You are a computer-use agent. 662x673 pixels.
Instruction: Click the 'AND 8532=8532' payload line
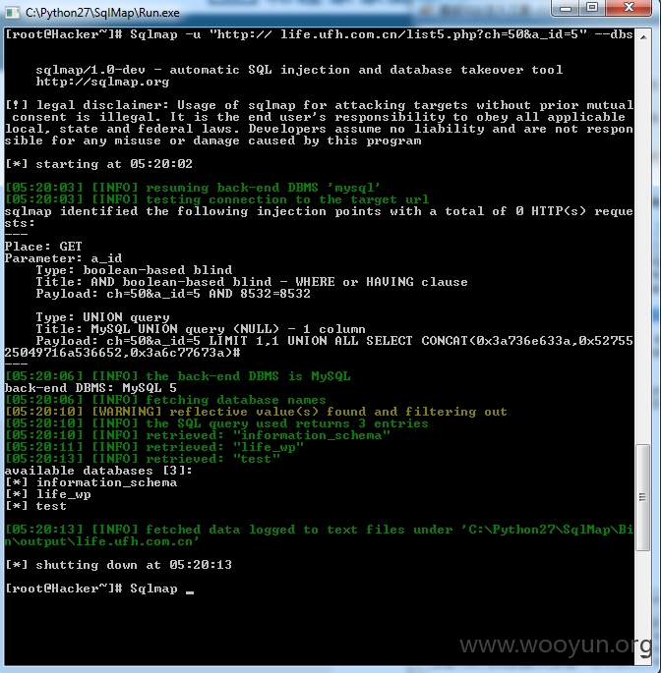click(x=173, y=294)
